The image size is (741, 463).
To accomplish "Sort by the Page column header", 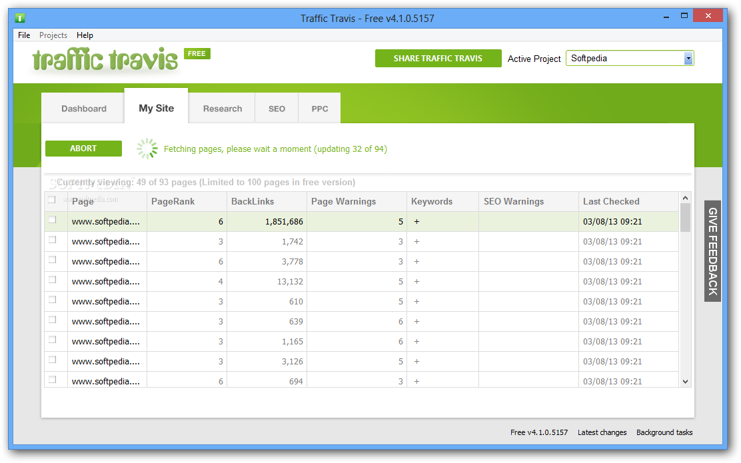I will tap(107, 202).
